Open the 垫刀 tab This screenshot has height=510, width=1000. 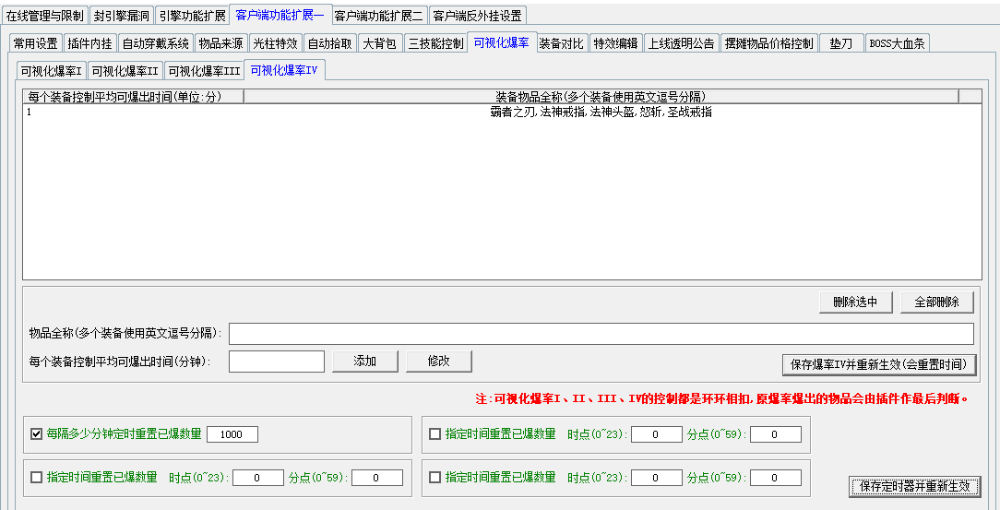click(x=841, y=43)
